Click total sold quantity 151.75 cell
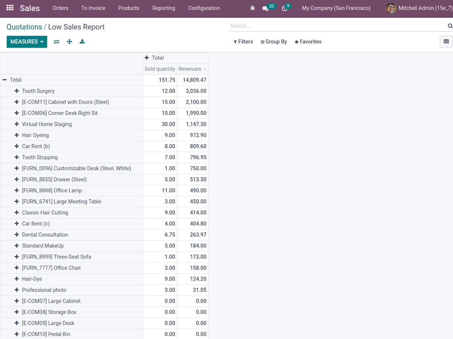This screenshot has width=453, height=339. tap(160, 80)
